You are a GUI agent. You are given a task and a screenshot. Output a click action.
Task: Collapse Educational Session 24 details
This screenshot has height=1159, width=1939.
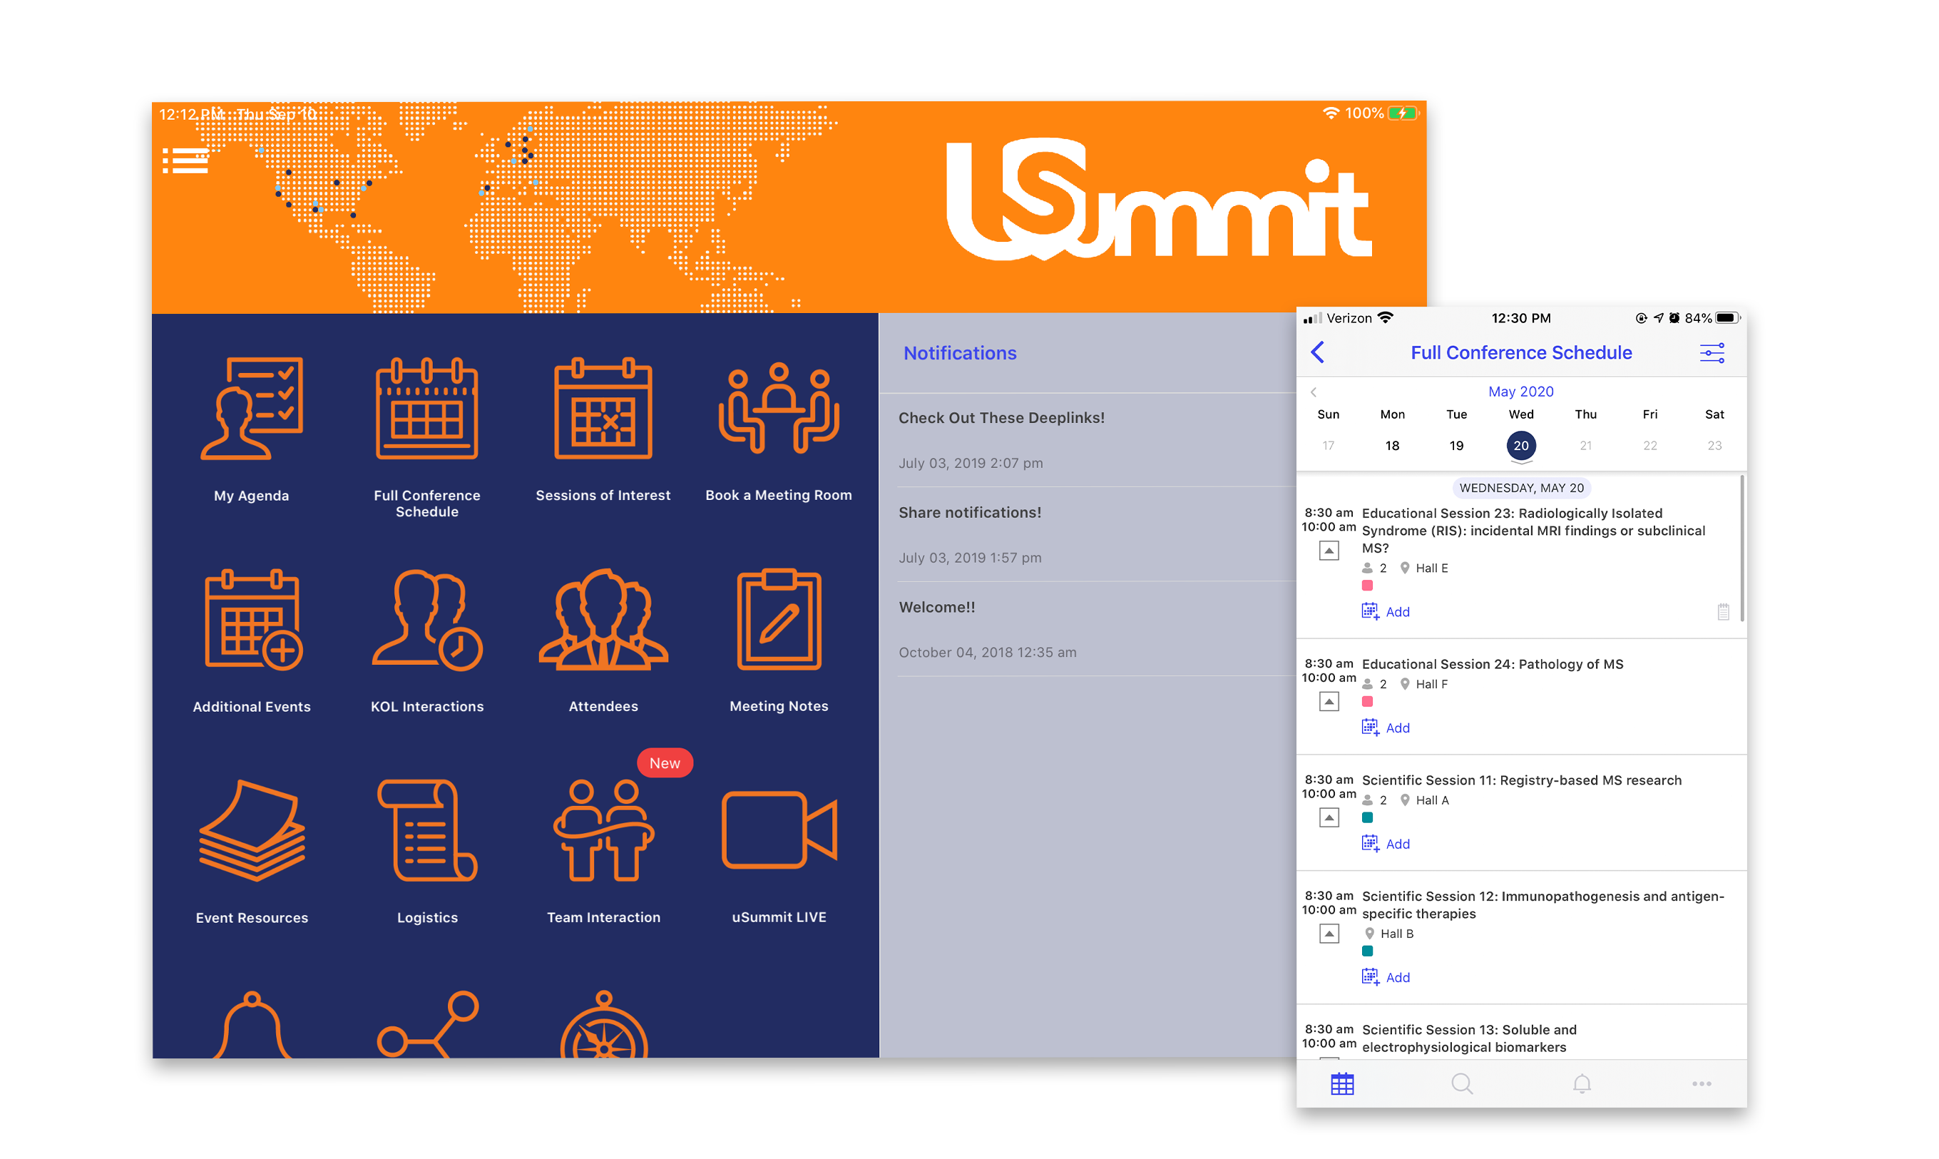pos(1329,701)
